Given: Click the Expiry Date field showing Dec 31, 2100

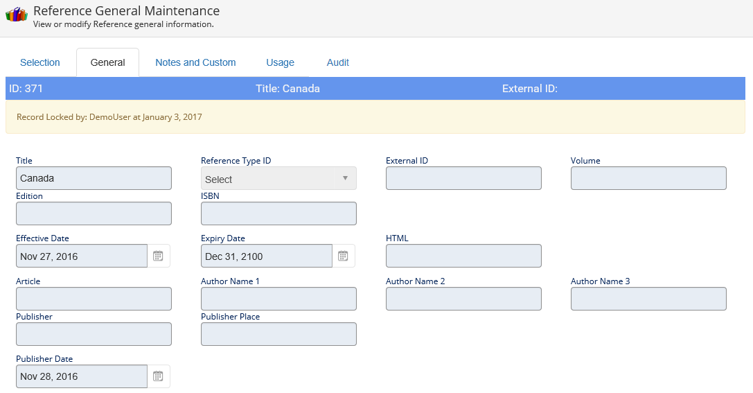Looking at the screenshot, I should click(267, 256).
